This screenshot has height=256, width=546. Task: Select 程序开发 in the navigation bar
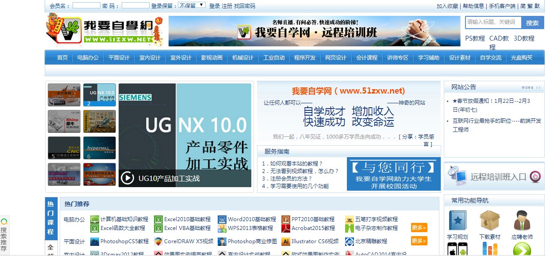pyautogui.click(x=305, y=58)
